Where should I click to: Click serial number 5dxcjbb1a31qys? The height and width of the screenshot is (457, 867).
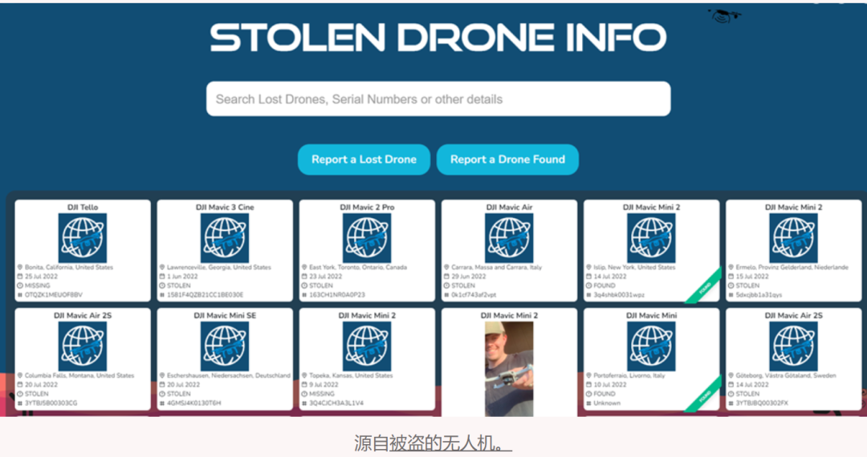[x=759, y=295]
